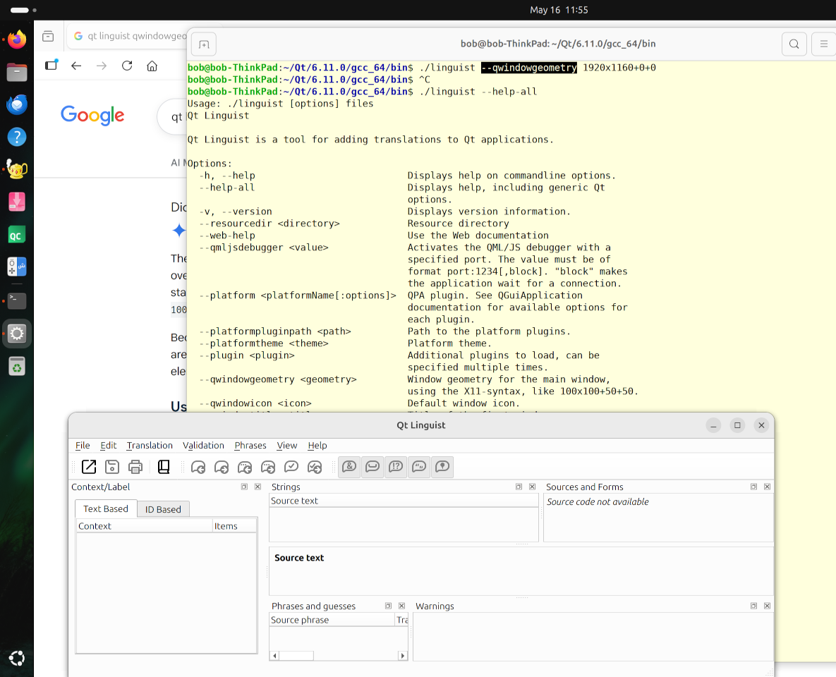Click the Done and Next checkmark-arrow bubble icon
Viewport: 836px width, 677px height.
pos(315,467)
